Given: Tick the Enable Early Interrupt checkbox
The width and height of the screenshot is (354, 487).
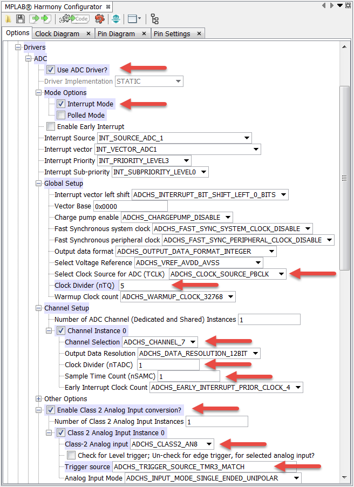Looking at the screenshot, I should pos(50,126).
